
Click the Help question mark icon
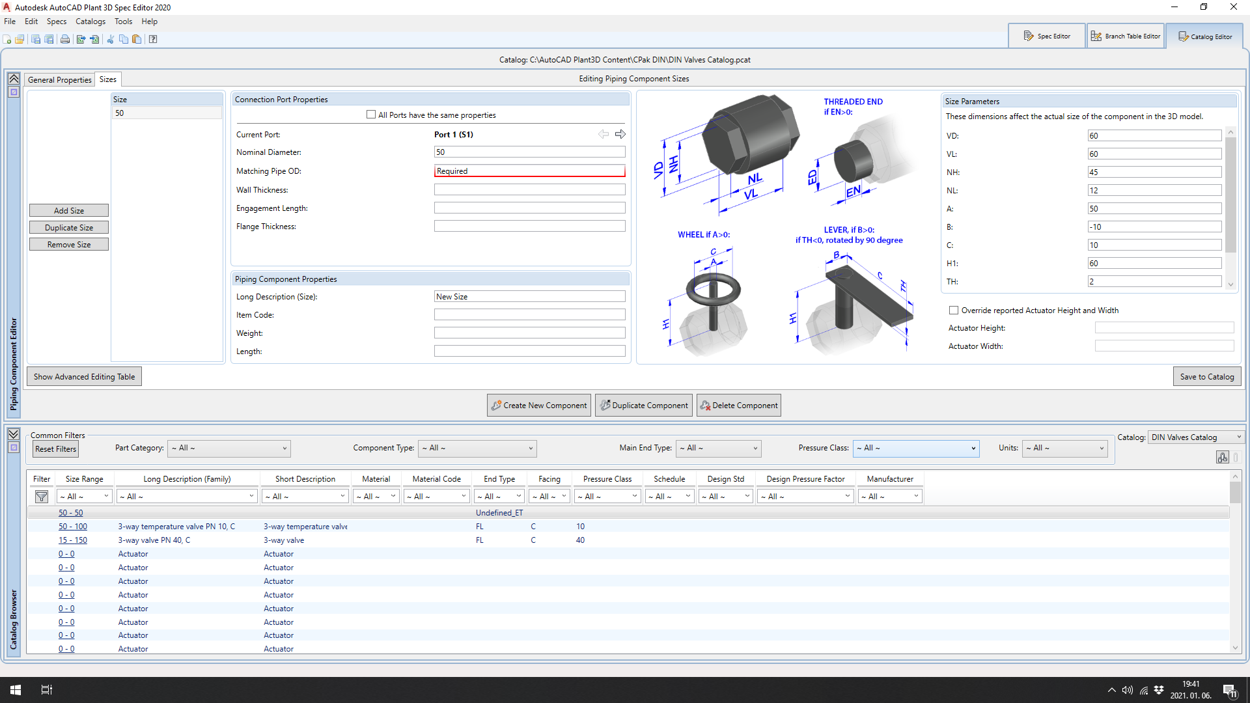pos(153,39)
